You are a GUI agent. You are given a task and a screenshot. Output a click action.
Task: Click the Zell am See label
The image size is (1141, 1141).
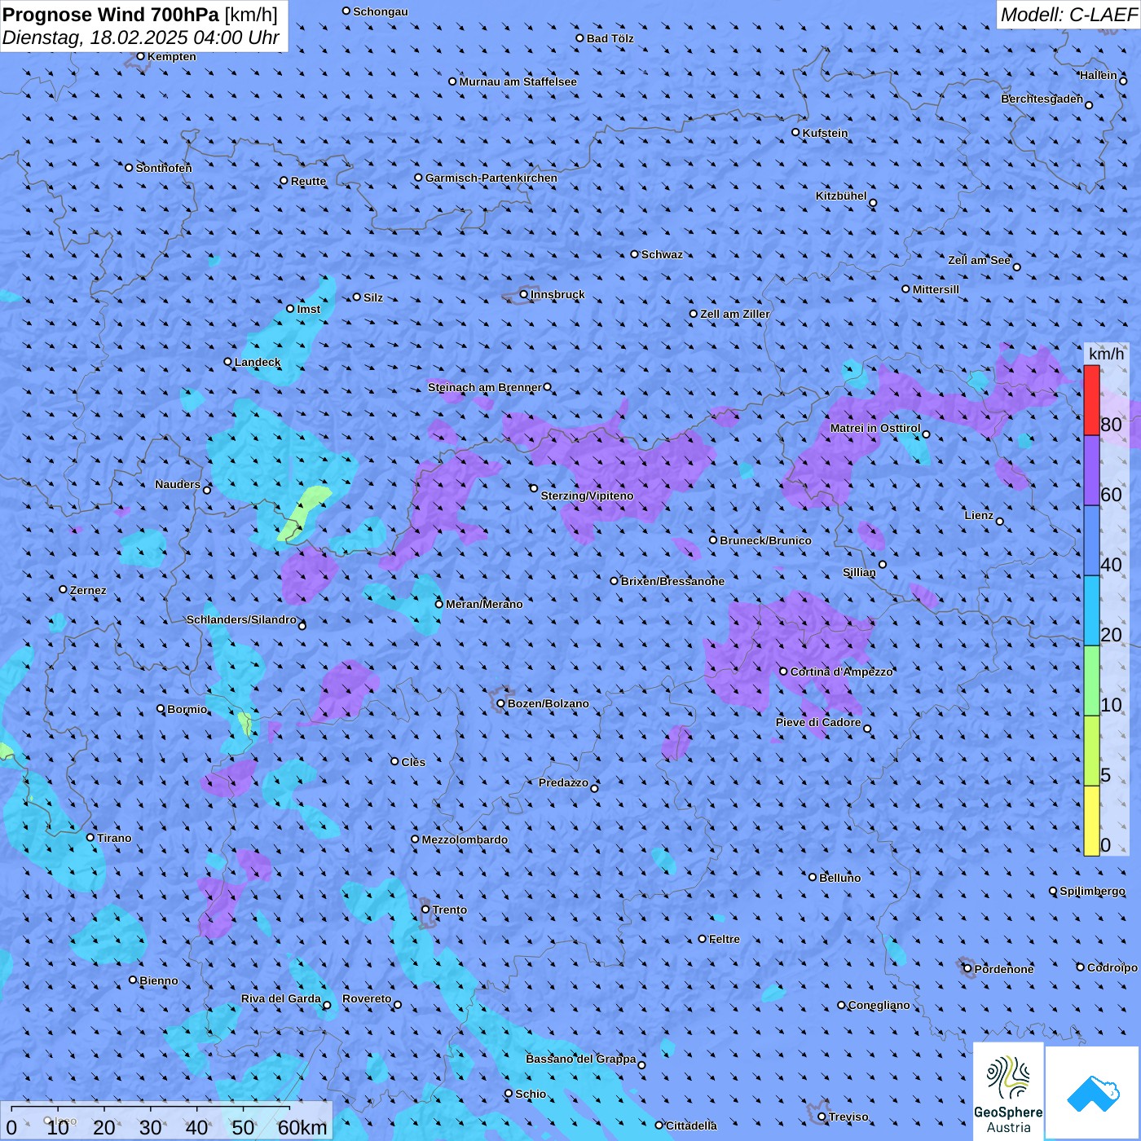pos(979,260)
